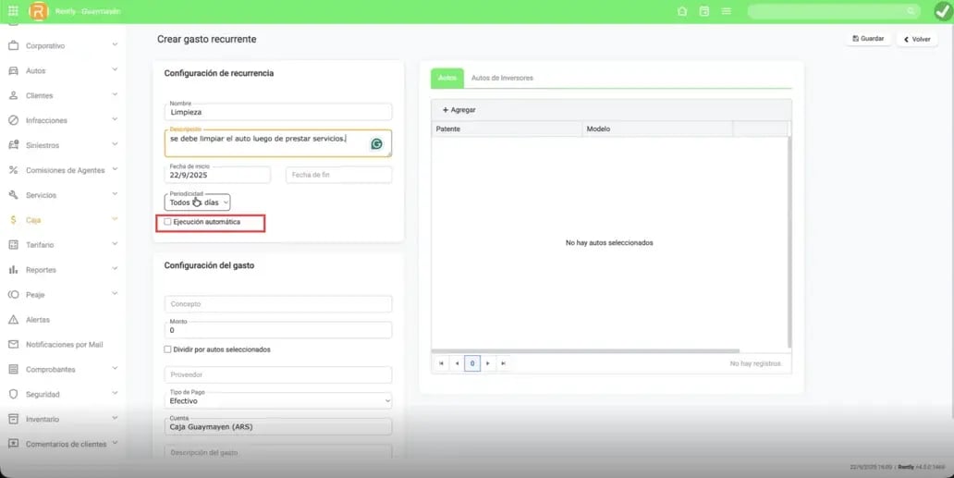Open the apps grid menu icon

12,11
